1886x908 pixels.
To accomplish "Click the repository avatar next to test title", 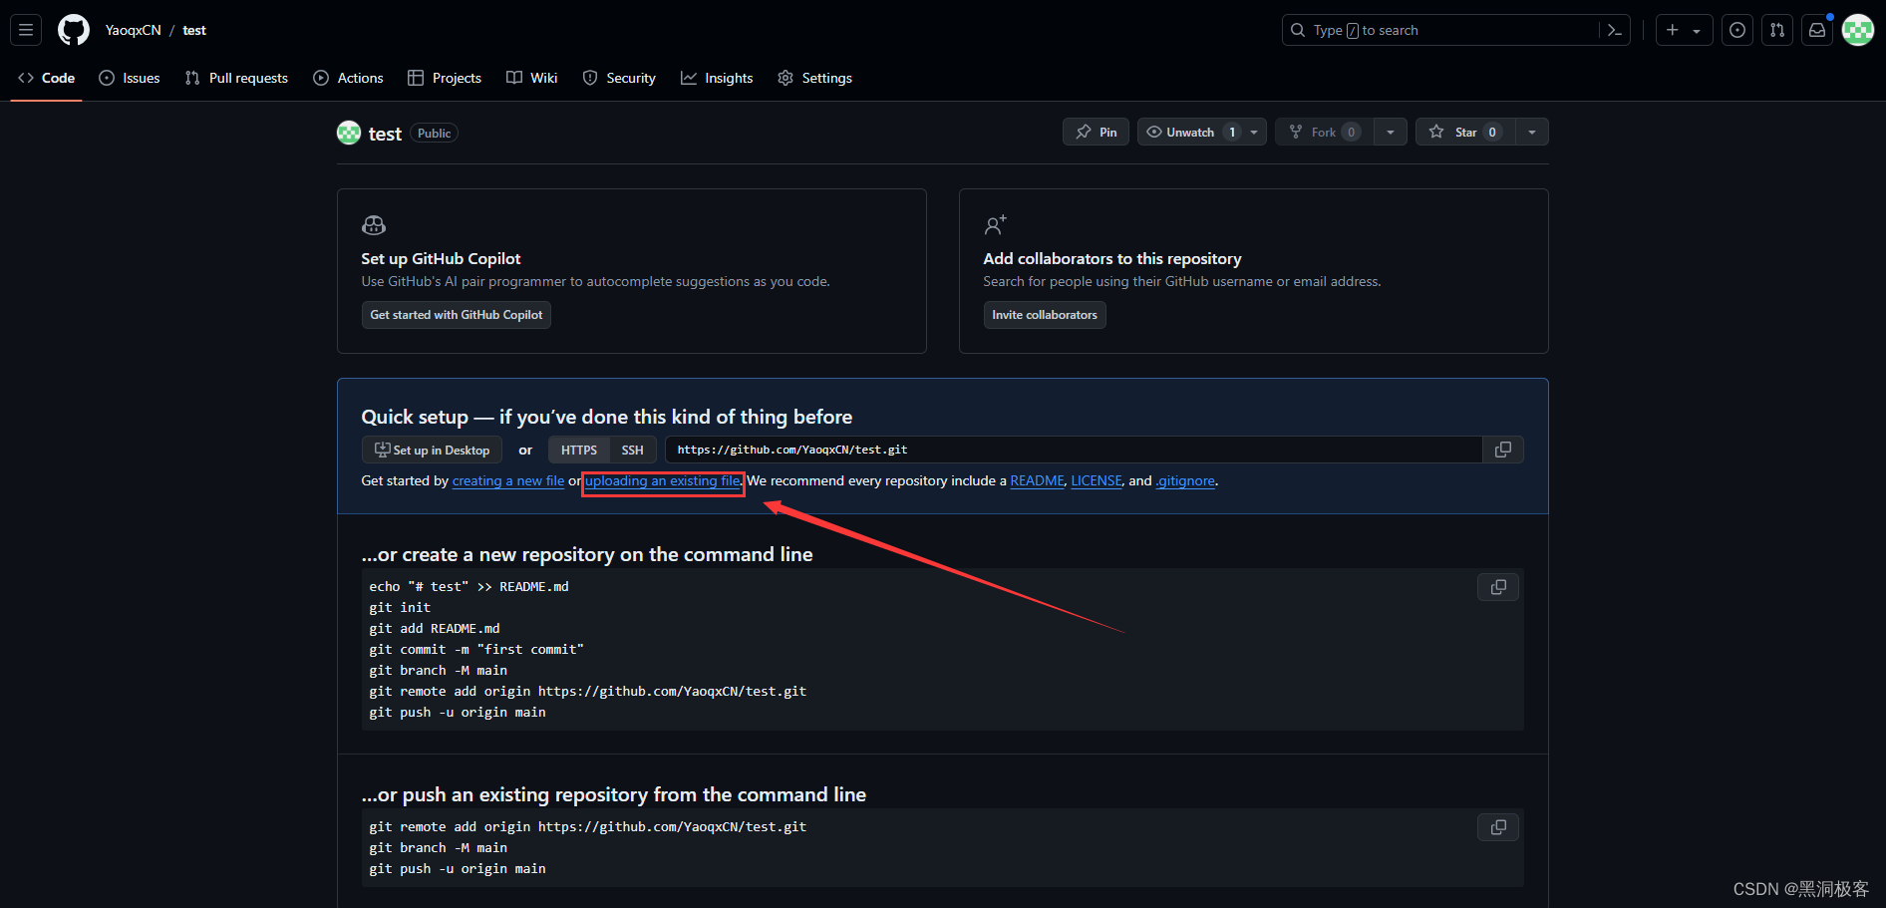I will (349, 133).
